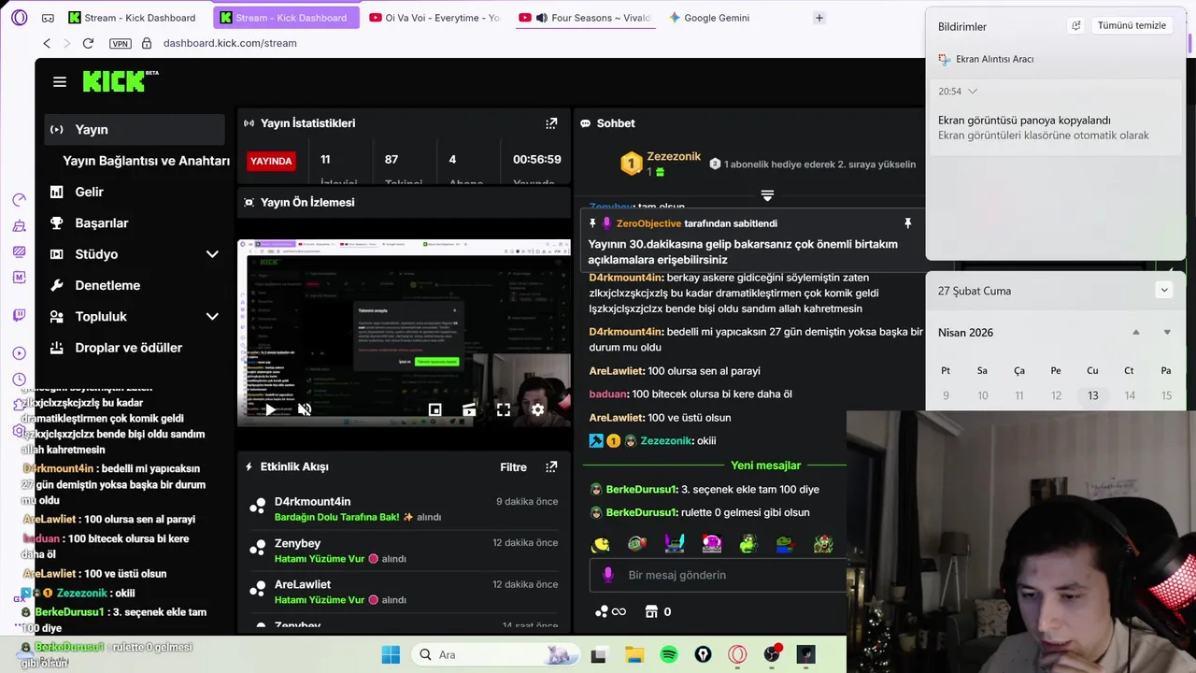Click the ZeroObjective username in the pinned message
This screenshot has height=673, width=1196.
click(x=648, y=223)
